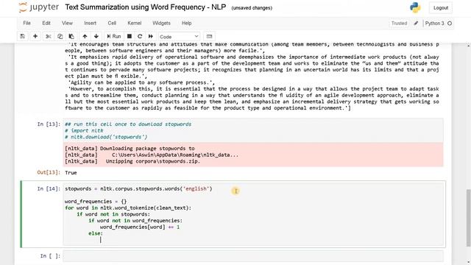Click the nltk.download('stopwords') comment line
The image size is (471, 265).
[x=106, y=137]
